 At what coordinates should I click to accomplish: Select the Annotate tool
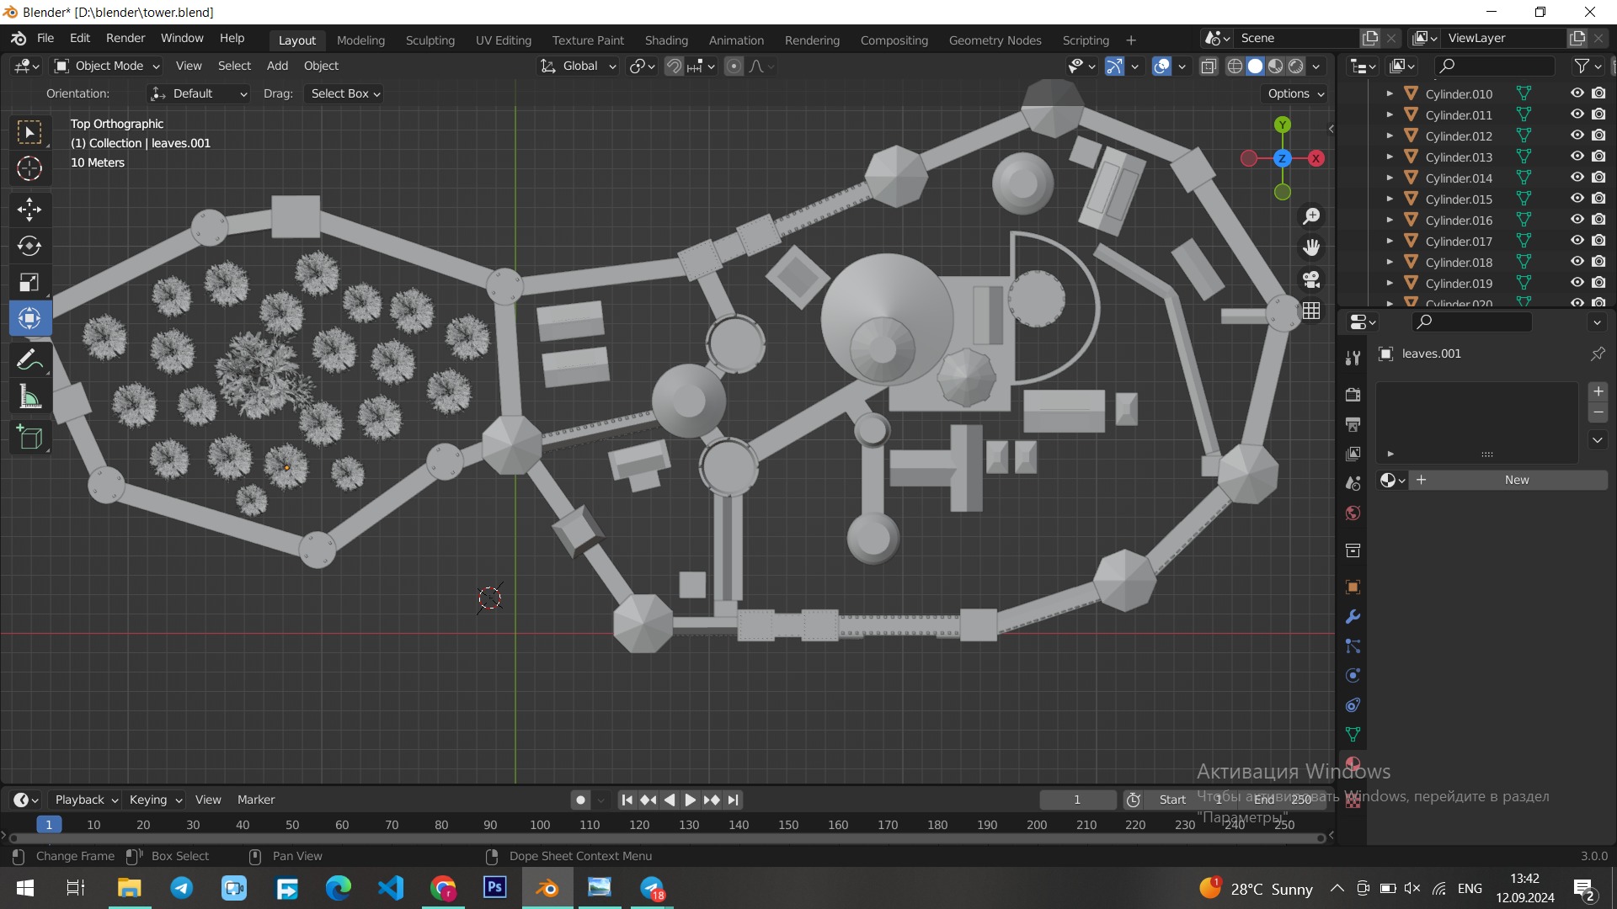(29, 360)
